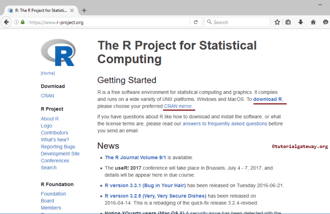Screen dimensions: 330x214
Task: Open the Search link in sidebar
Action: pos(49,168)
